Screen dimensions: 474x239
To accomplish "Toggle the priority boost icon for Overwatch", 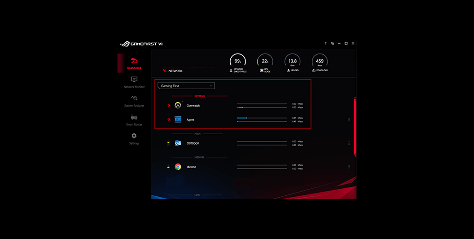I will click(x=168, y=105).
